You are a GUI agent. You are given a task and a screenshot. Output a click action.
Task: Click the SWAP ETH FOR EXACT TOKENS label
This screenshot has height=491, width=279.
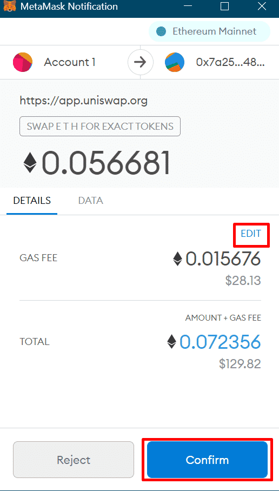pos(100,126)
